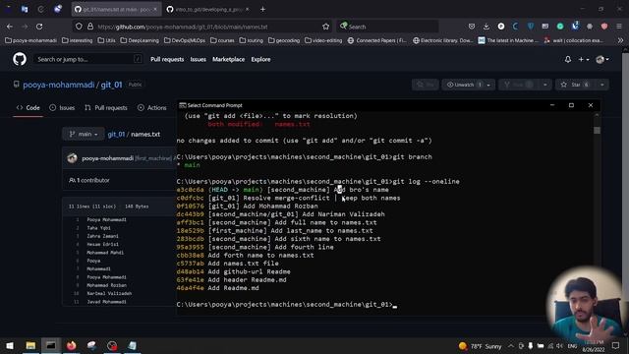
Task: Click commit hash e3c0c6a in Command Prompt
Action: (190, 190)
